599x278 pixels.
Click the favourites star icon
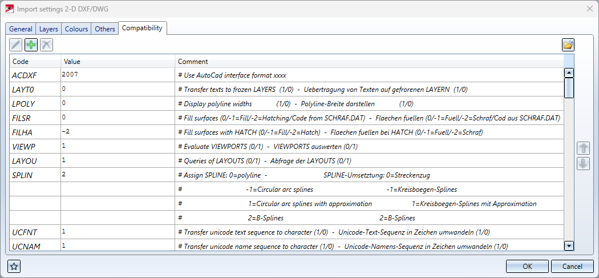[x=14, y=266]
